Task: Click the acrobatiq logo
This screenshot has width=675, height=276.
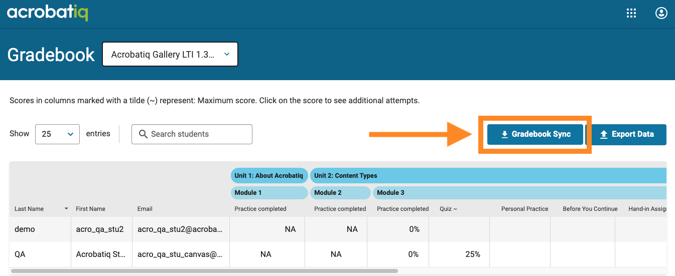Action: (x=48, y=13)
